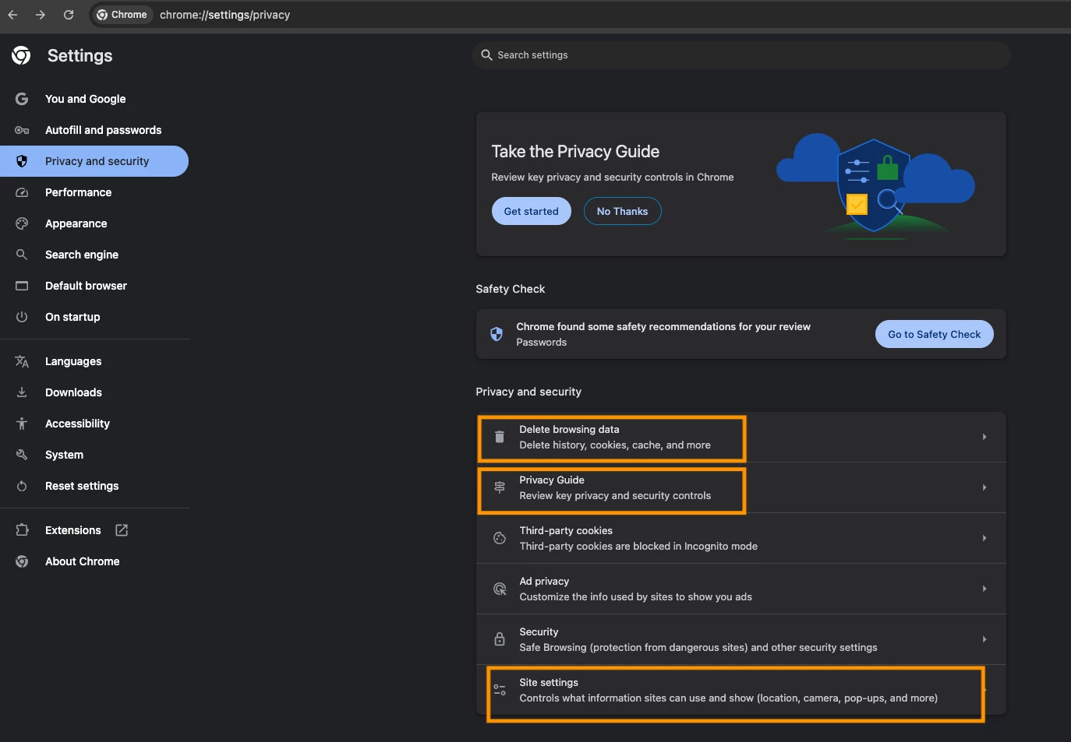
Task: Open Extensions page
Action: click(94, 530)
